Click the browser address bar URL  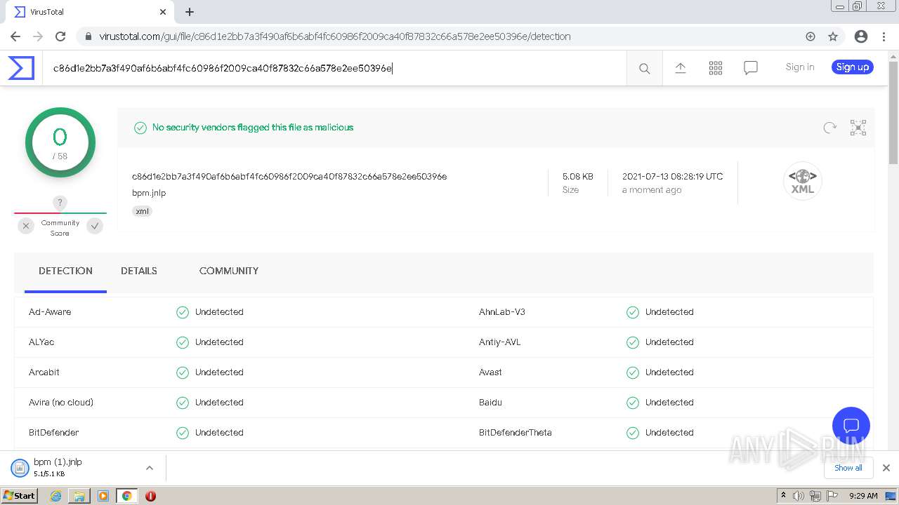[x=335, y=36]
